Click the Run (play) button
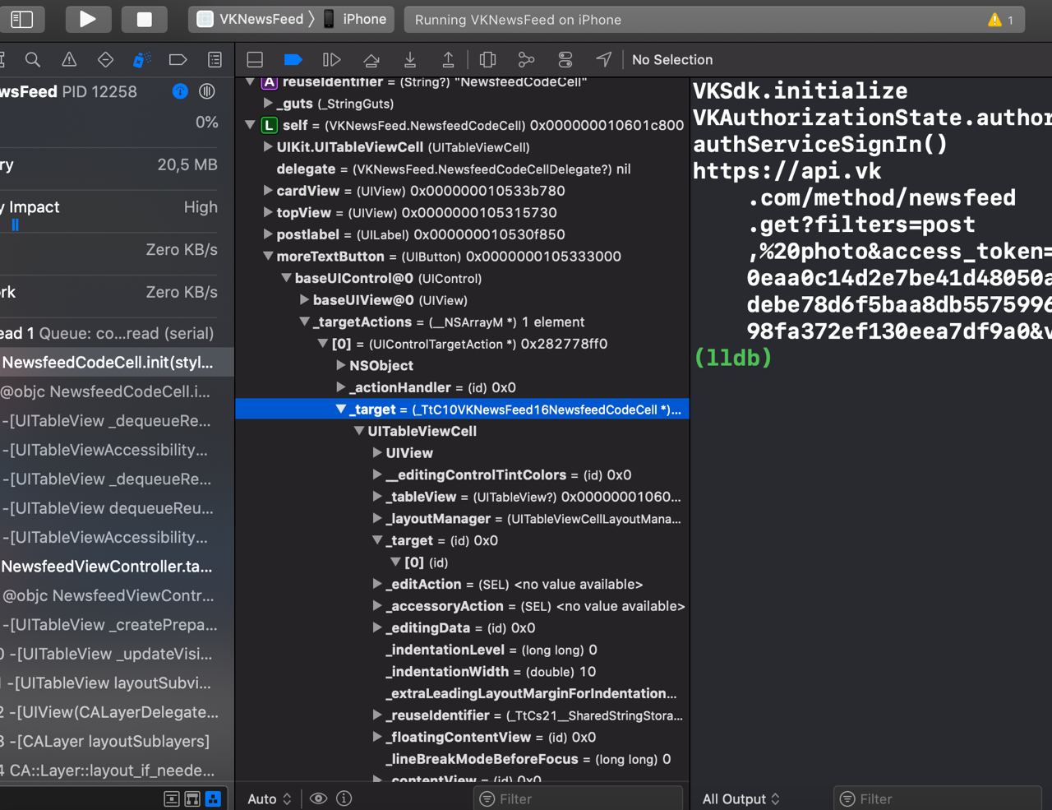 [87, 19]
